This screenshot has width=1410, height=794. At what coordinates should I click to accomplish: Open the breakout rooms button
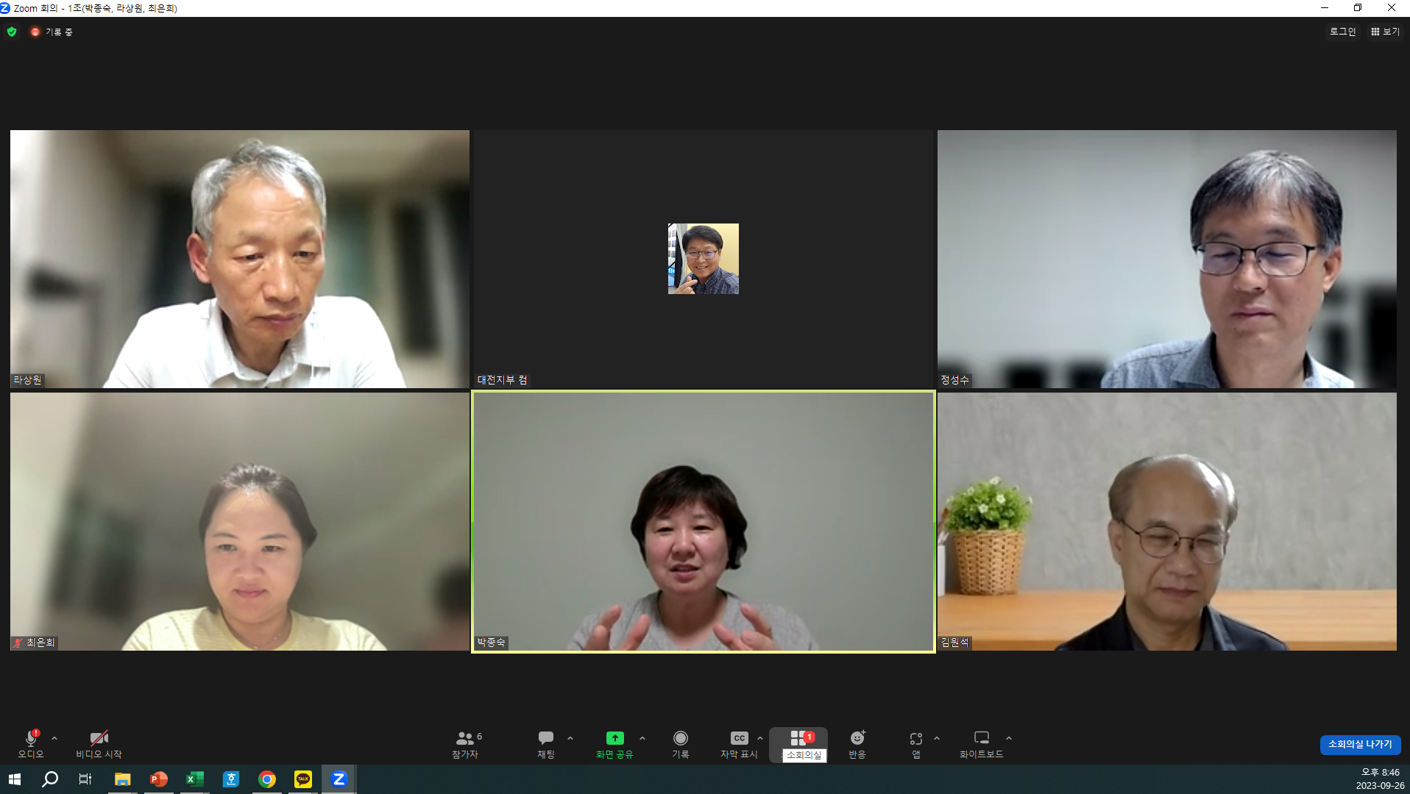799,744
